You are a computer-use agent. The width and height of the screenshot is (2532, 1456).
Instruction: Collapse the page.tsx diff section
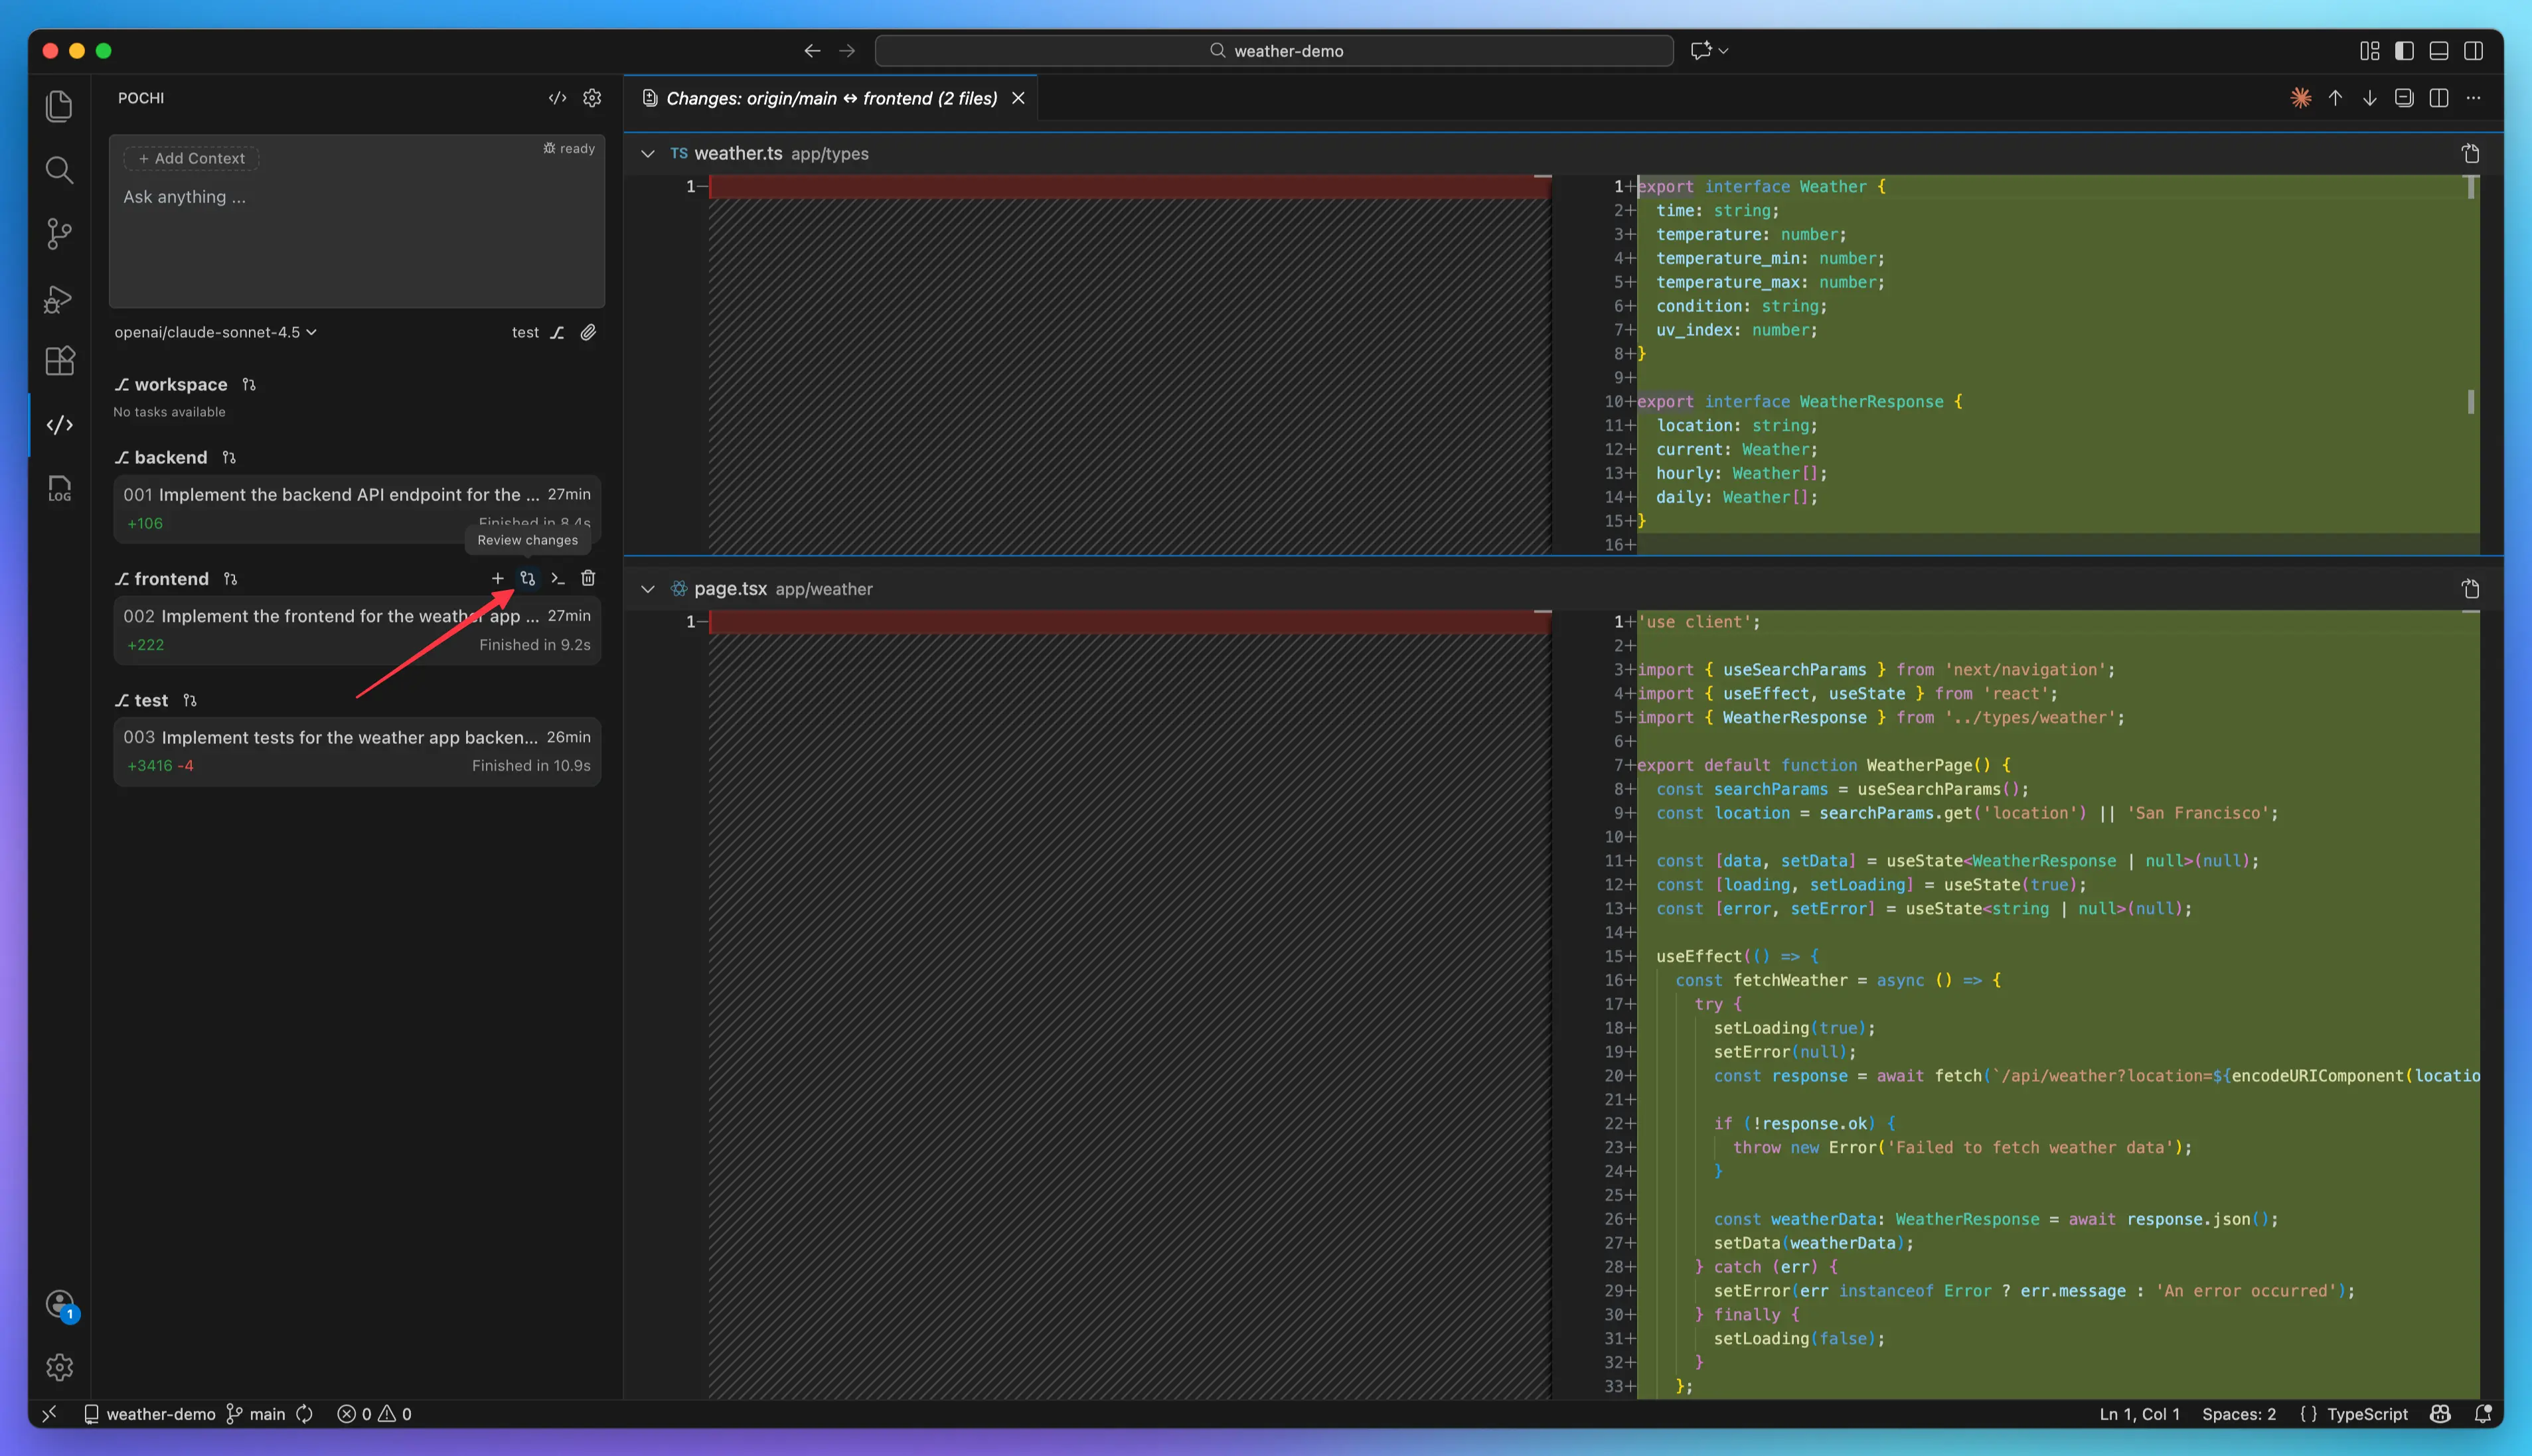pyautogui.click(x=647, y=589)
